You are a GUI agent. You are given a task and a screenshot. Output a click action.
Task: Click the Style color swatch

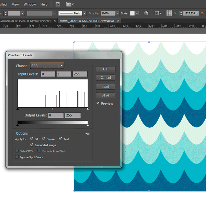click(x=132, y=13)
